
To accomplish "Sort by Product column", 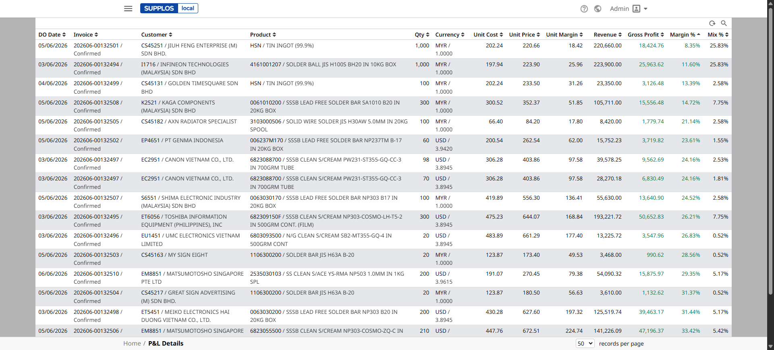I will coord(263,35).
